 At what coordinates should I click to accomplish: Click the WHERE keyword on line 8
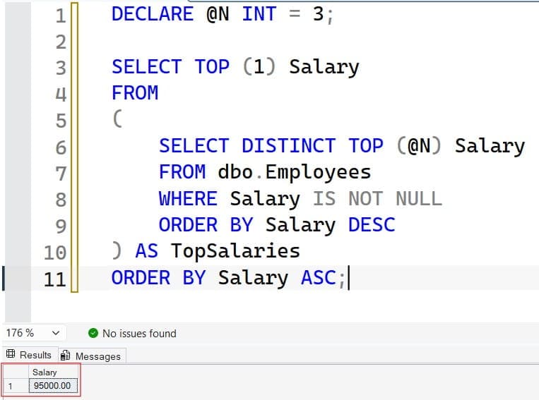[188, 198]
